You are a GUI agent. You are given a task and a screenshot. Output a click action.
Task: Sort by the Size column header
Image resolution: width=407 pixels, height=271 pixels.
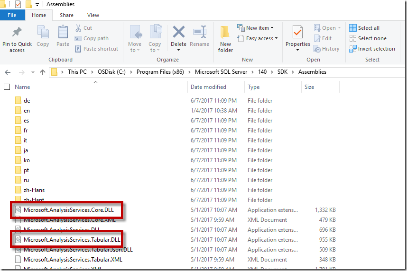click(x=309, y=87)
